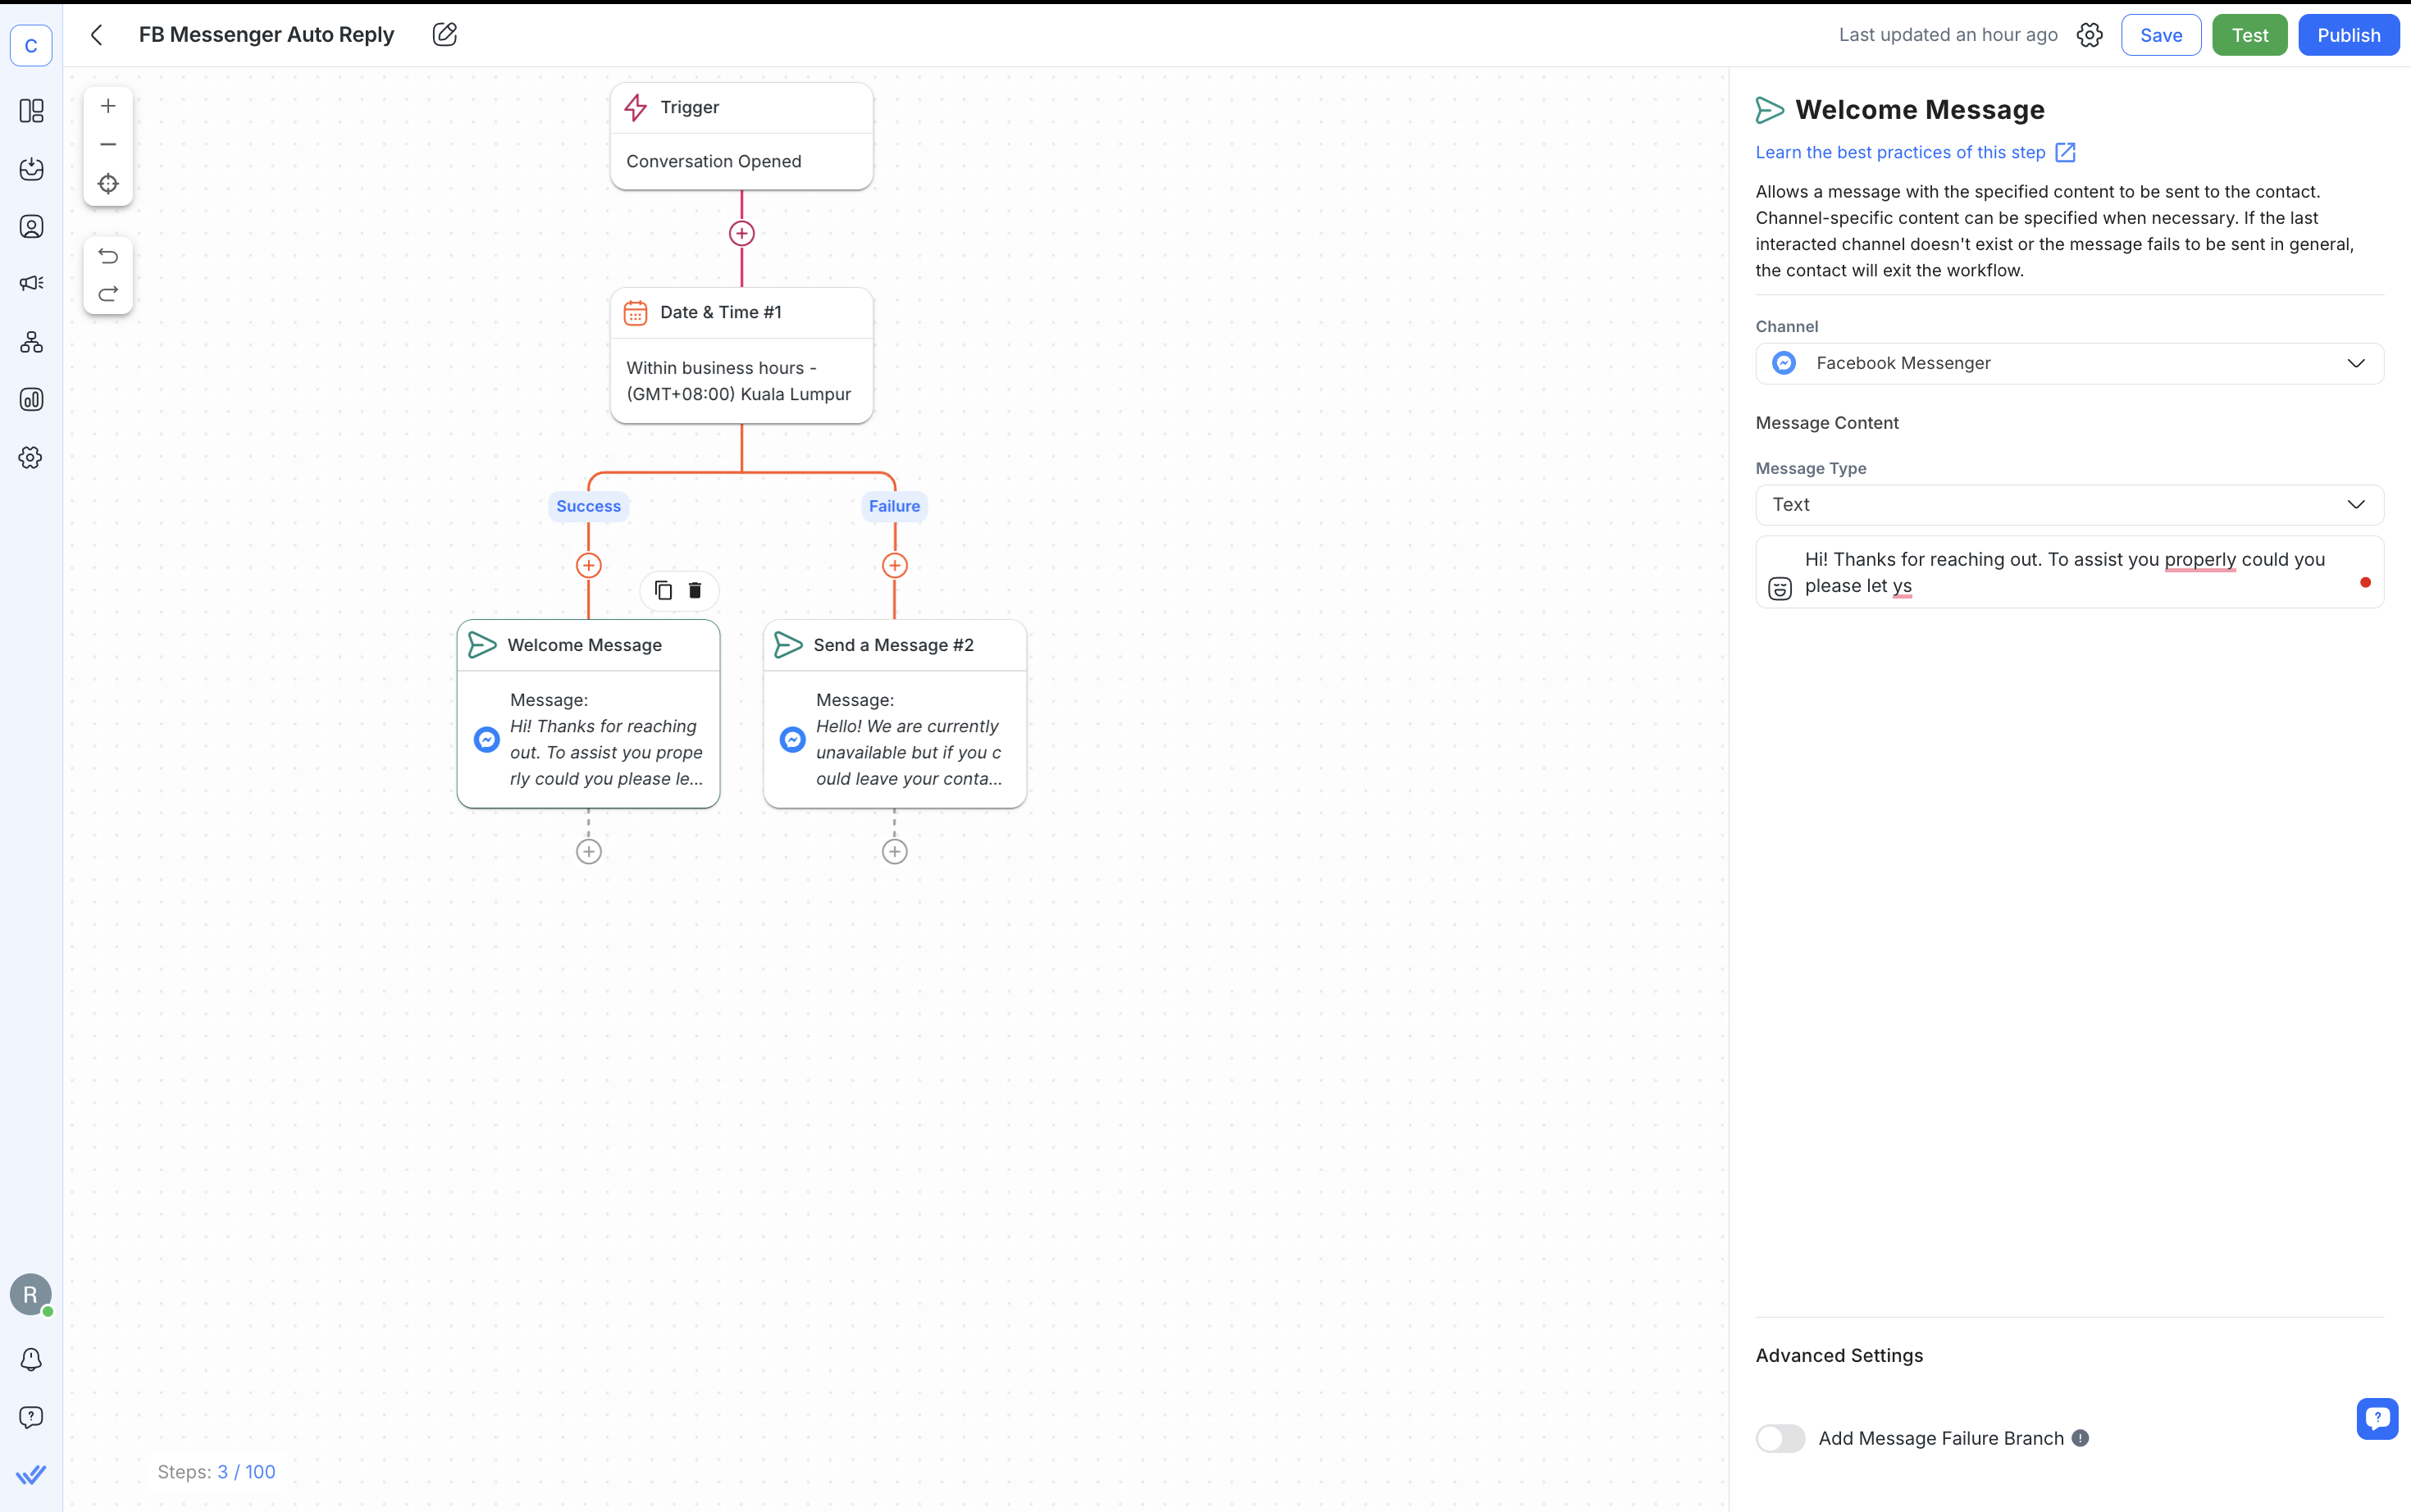This screenshot has width=2411, height=1512.
Task: Click the zoom in plus icon
Action: point(108,106)
